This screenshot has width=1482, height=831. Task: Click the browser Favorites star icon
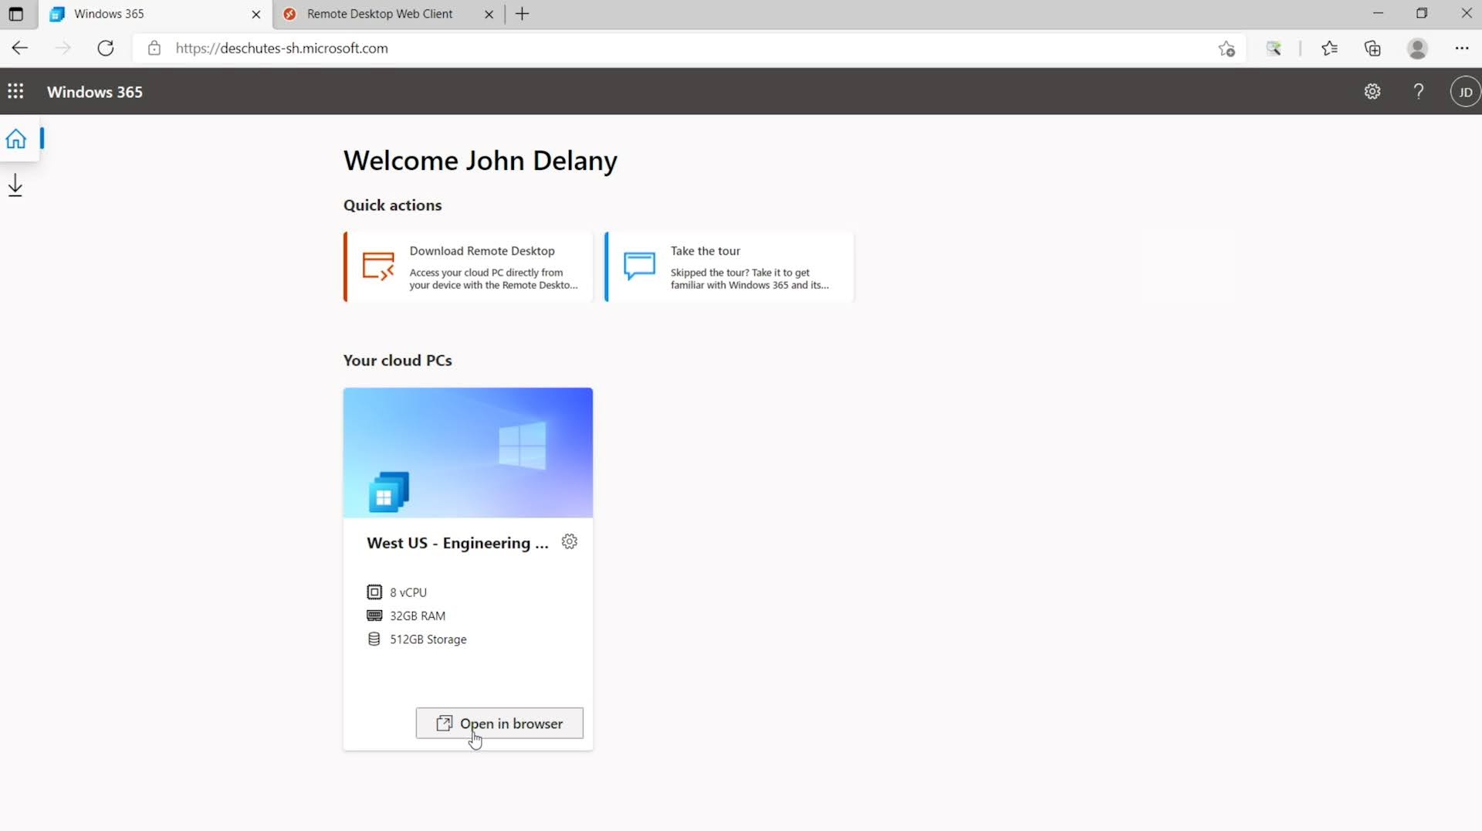pyautogui.click(x=1328, y=49)
